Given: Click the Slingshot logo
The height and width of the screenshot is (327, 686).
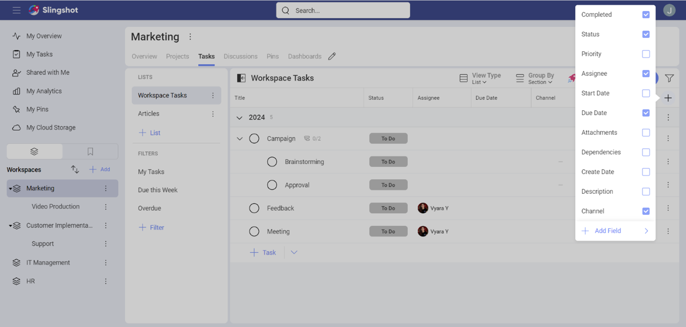Looking at the screenshot, I should pyautogui.click(x=53, y=10).
